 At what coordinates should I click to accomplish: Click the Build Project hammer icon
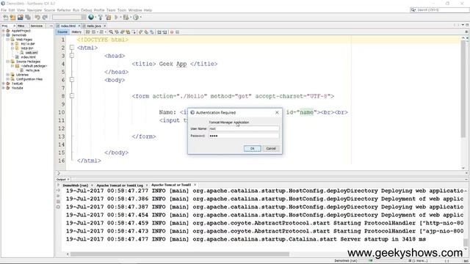tap(101, 18)
